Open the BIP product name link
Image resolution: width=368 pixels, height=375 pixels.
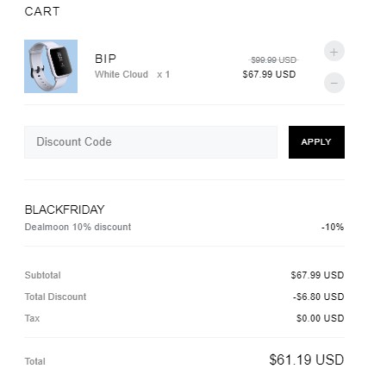click(x=105, y=59)
